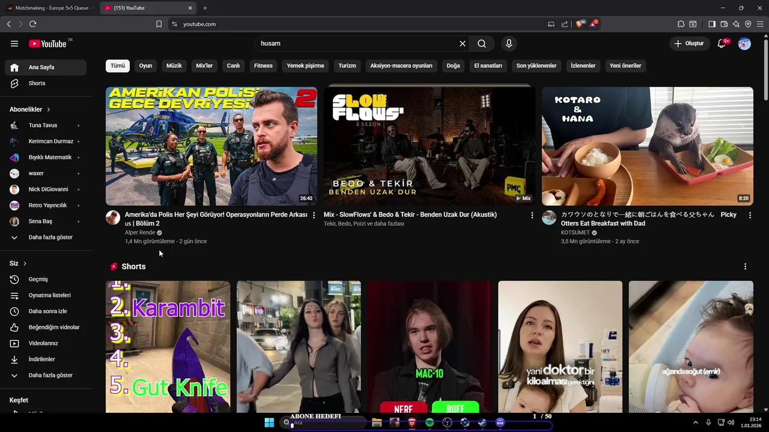
Task: Open Brave Rewards triangle icon
Action: [x=594, y=24]
